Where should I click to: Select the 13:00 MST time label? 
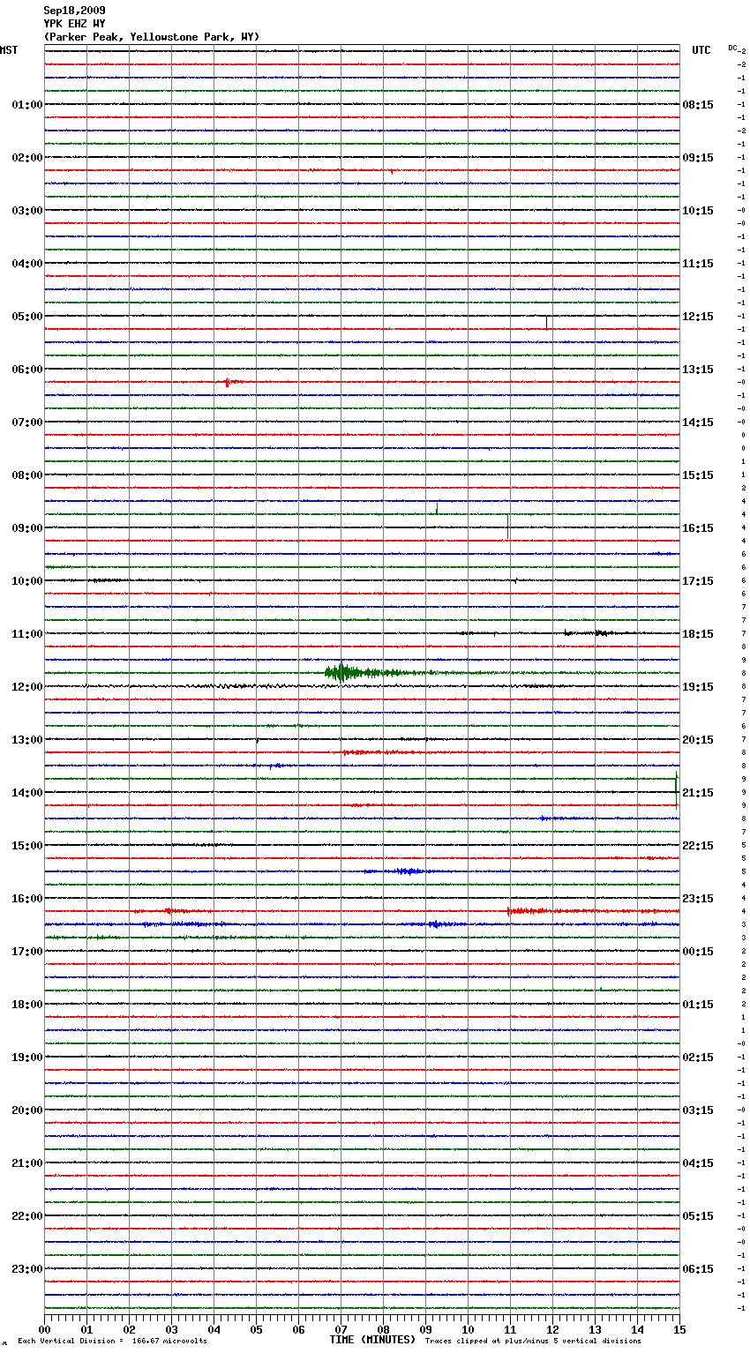tap(27, 740)
